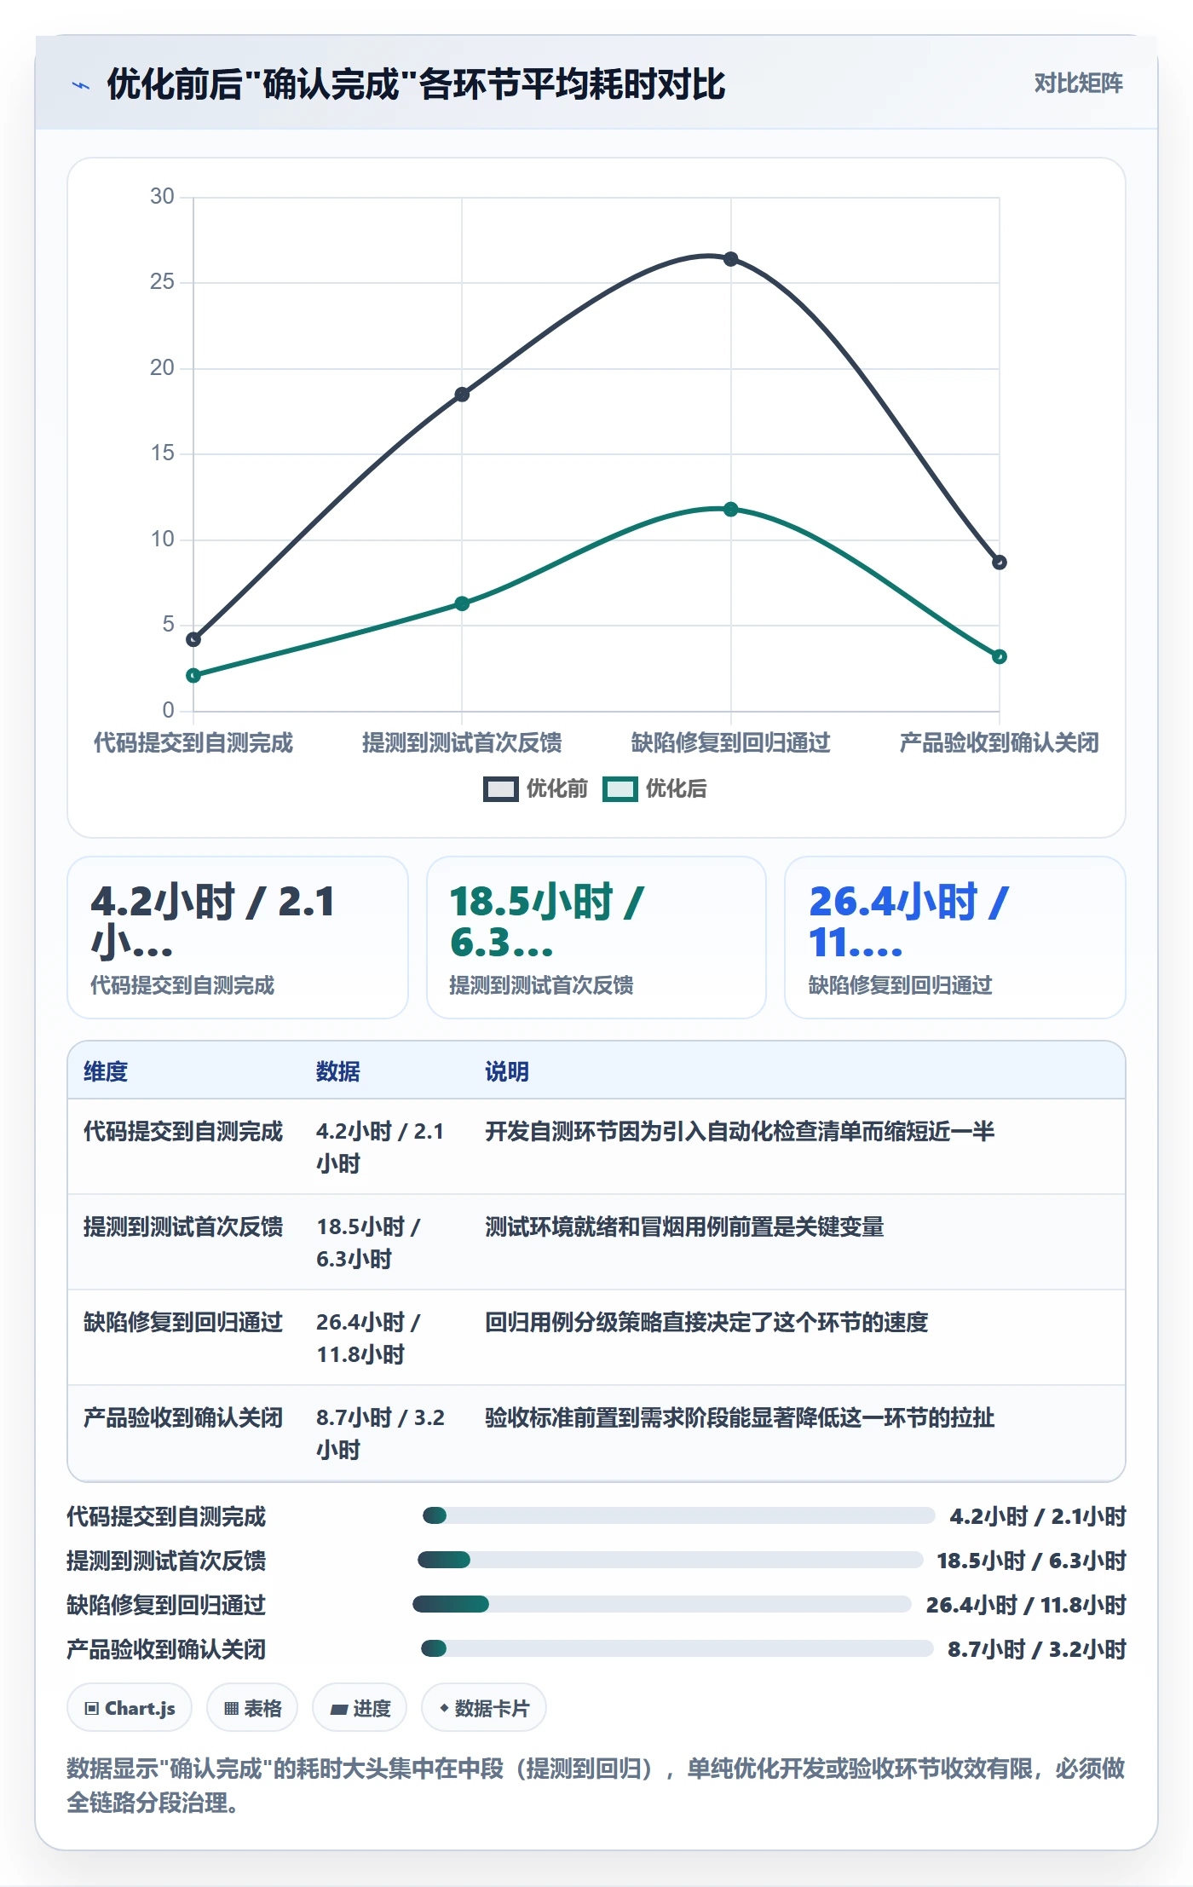This screenshot has width=1193, height=1887.
Task: Click progress bar for 提测到测试首次反馈
Action: coord(670,1560)
